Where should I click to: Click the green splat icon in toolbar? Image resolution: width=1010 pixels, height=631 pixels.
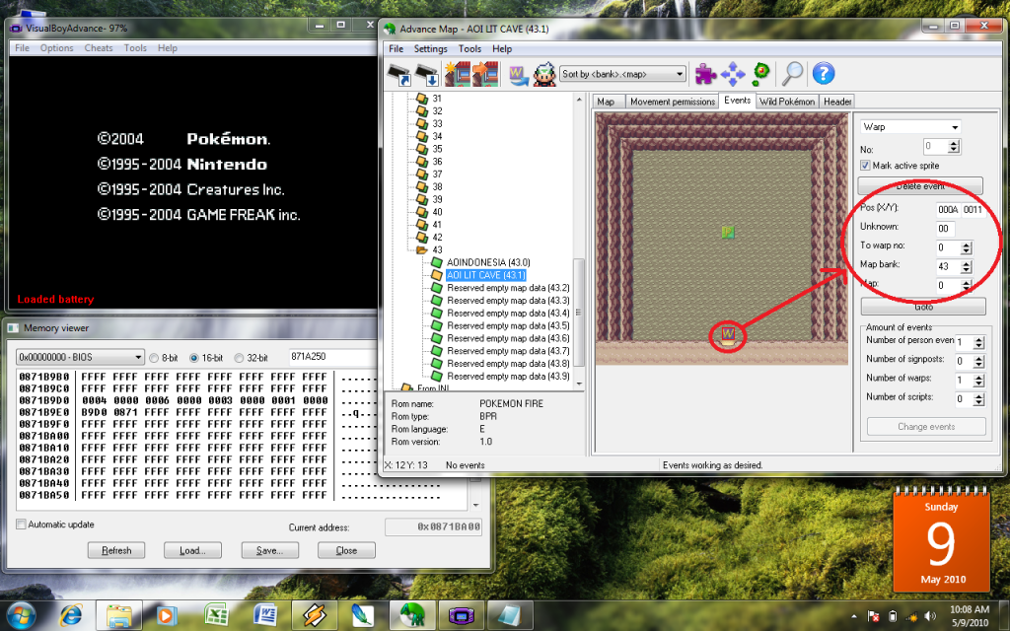(x=760, y=73)
